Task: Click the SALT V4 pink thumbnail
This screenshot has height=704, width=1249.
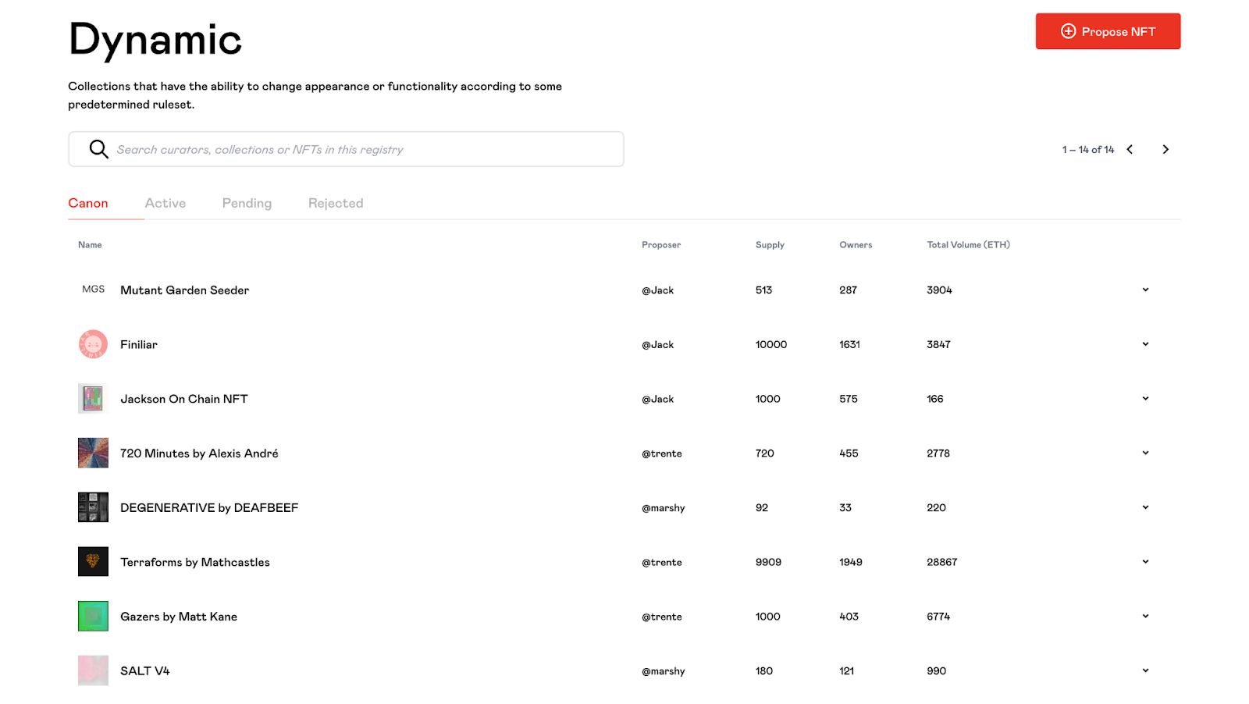Action: pos(93,670)
